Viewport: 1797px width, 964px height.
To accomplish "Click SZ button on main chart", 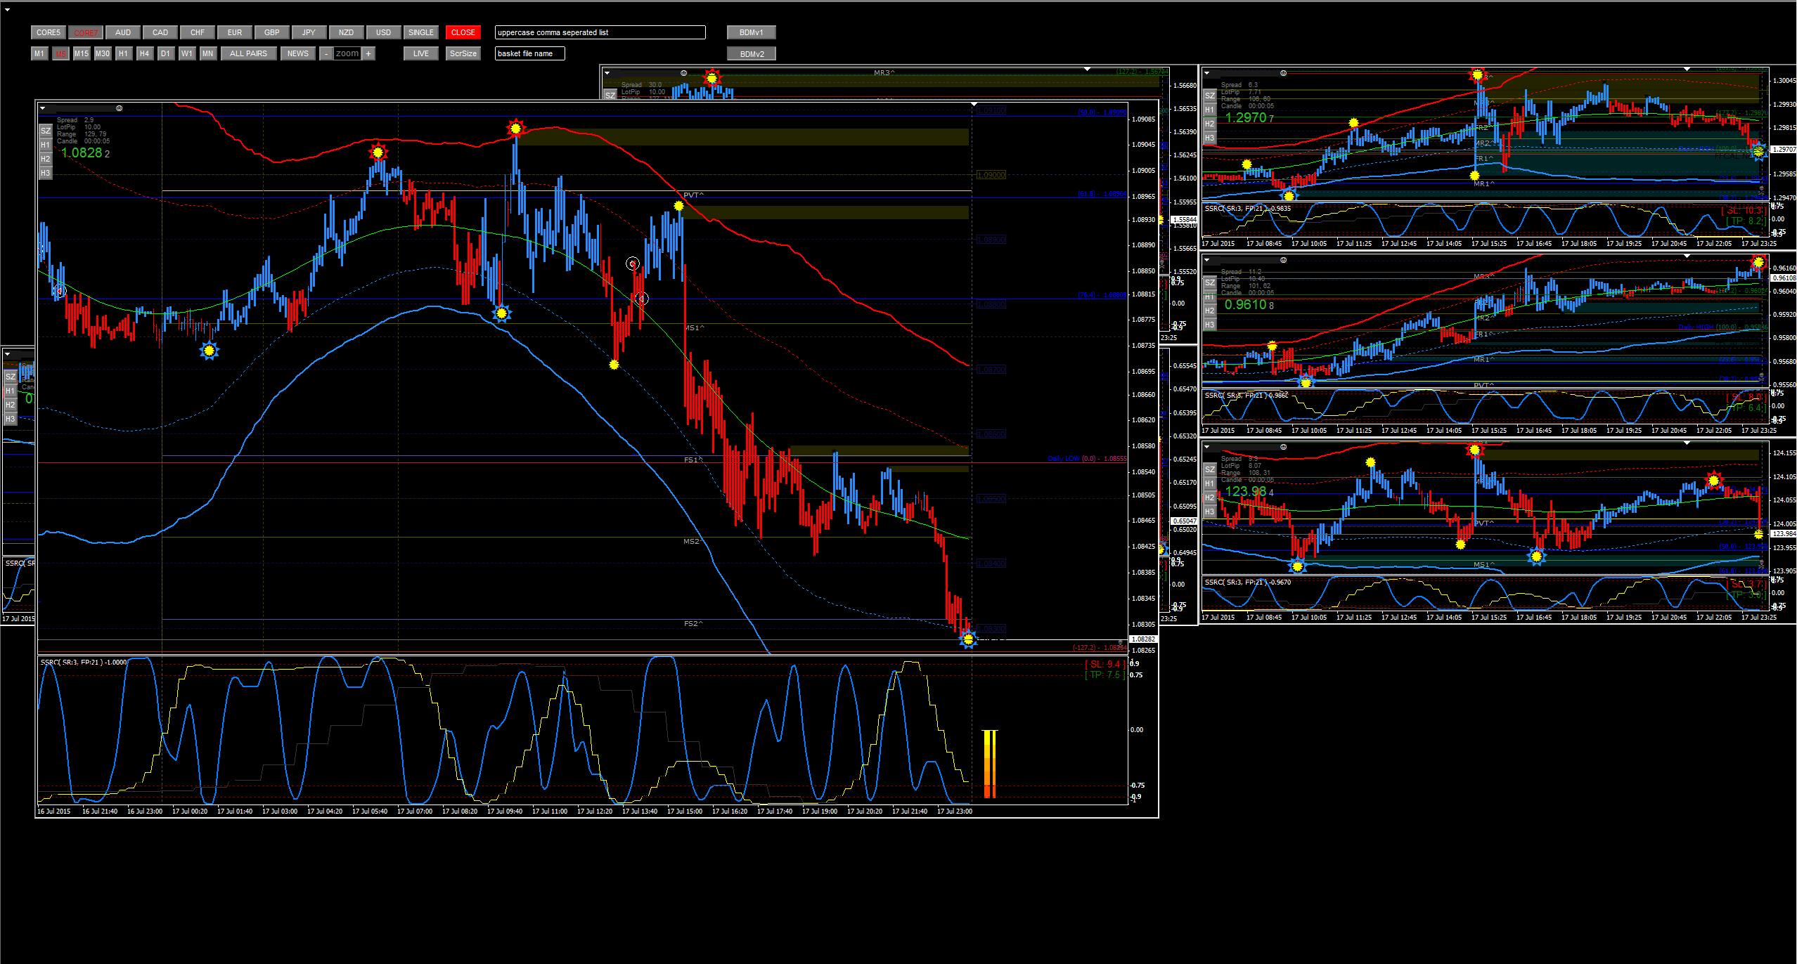I will coord(46,131).
